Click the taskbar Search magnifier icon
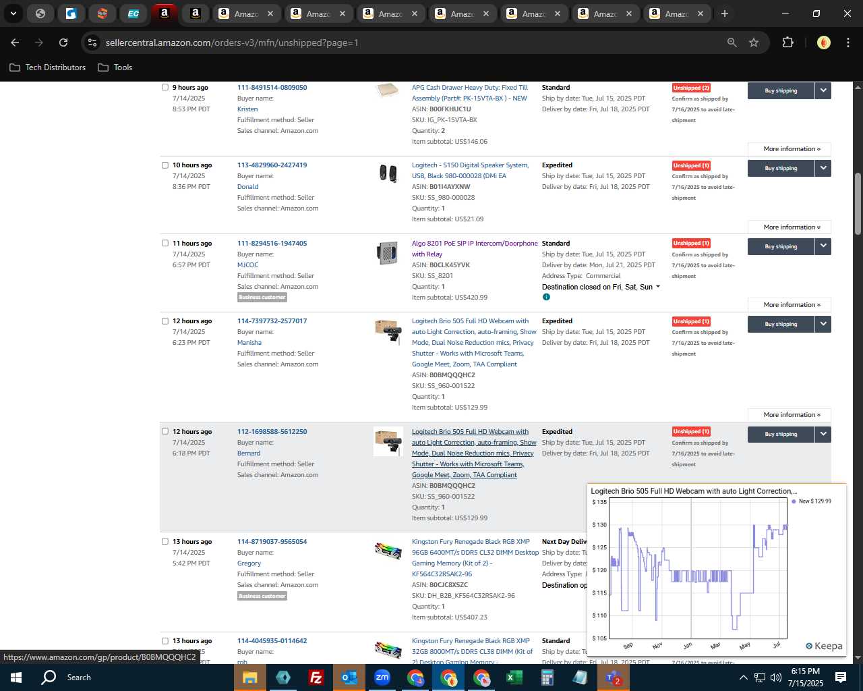 coord(49,678)
